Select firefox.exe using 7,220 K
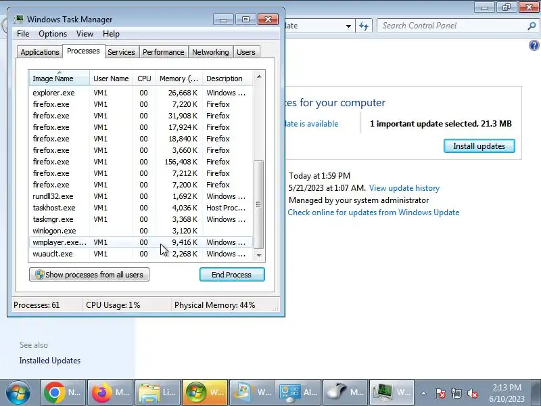The width and height of the screenshot is (541, 406). pyautogui.click(x=141, y=104)
